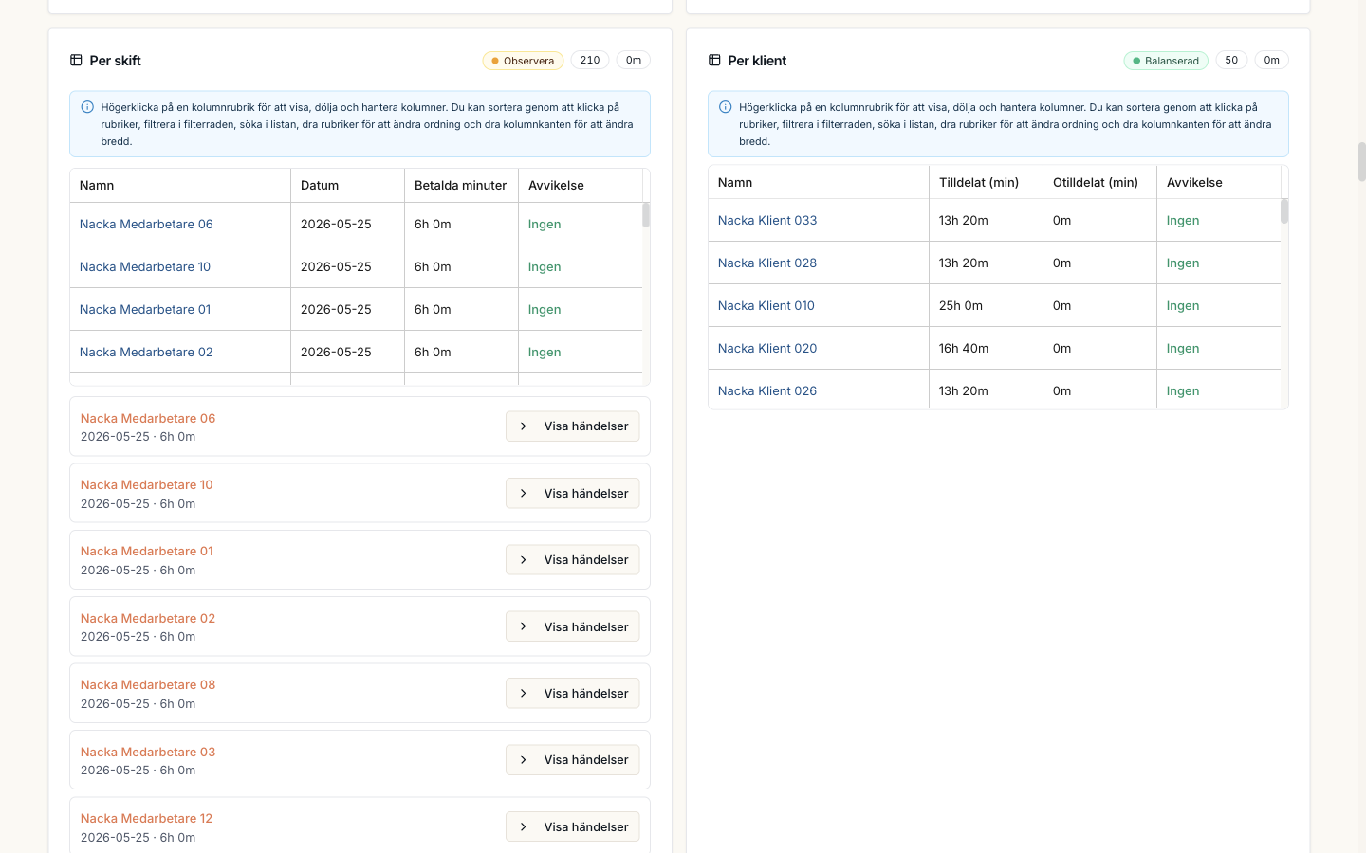The image size is (1366, 853).
Task: Open Nacka Medarbetare 10 link in table
Action: [145, 266]
